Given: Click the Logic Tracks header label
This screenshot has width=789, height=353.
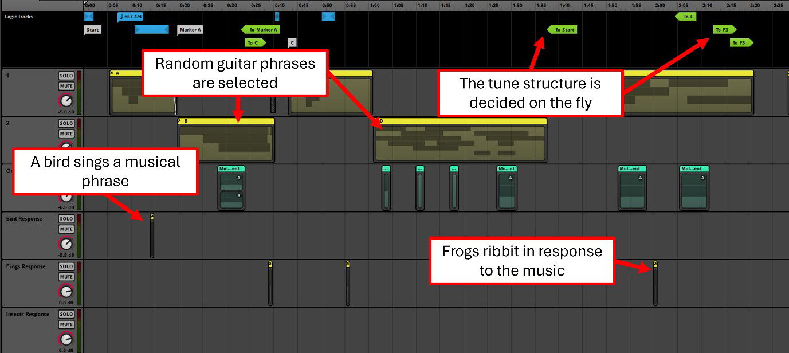Looking at the screenshot, I should [19, 17].
